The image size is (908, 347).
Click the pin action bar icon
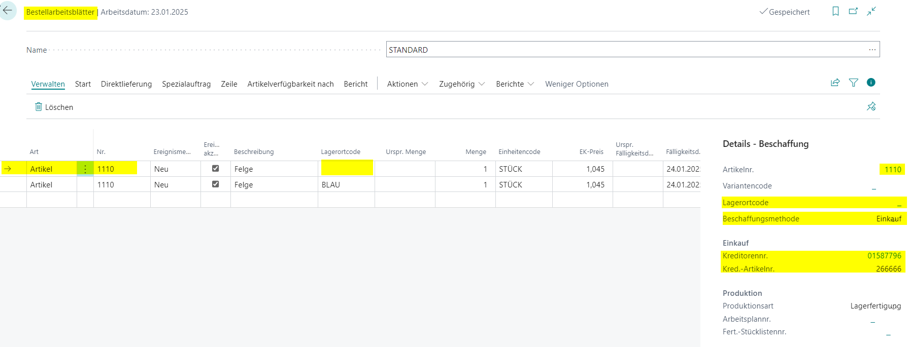[x=871, y=106]
